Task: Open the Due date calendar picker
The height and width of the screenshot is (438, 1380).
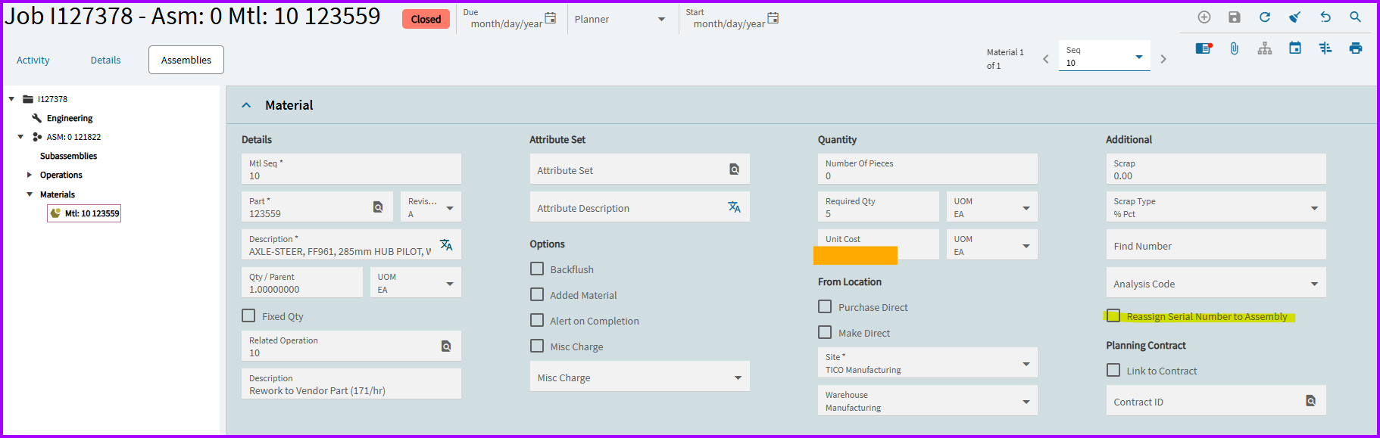Action: coord(551,17)
